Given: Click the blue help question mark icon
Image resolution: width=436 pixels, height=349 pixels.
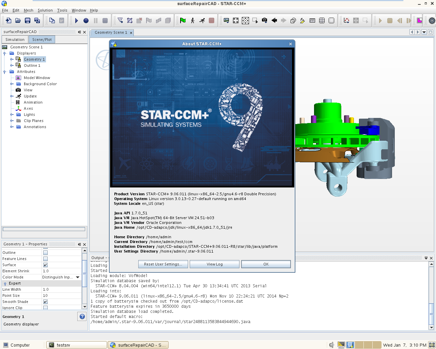Looking at the screenshot, I should coord(82,317).
